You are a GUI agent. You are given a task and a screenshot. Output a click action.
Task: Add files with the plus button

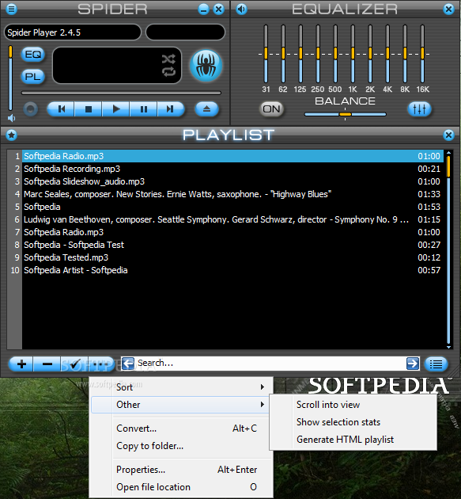(x=21, y=364)
